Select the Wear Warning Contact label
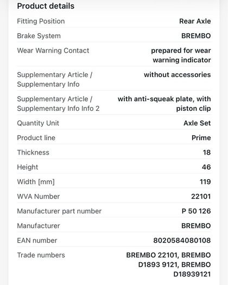 (x=53, y=50)
